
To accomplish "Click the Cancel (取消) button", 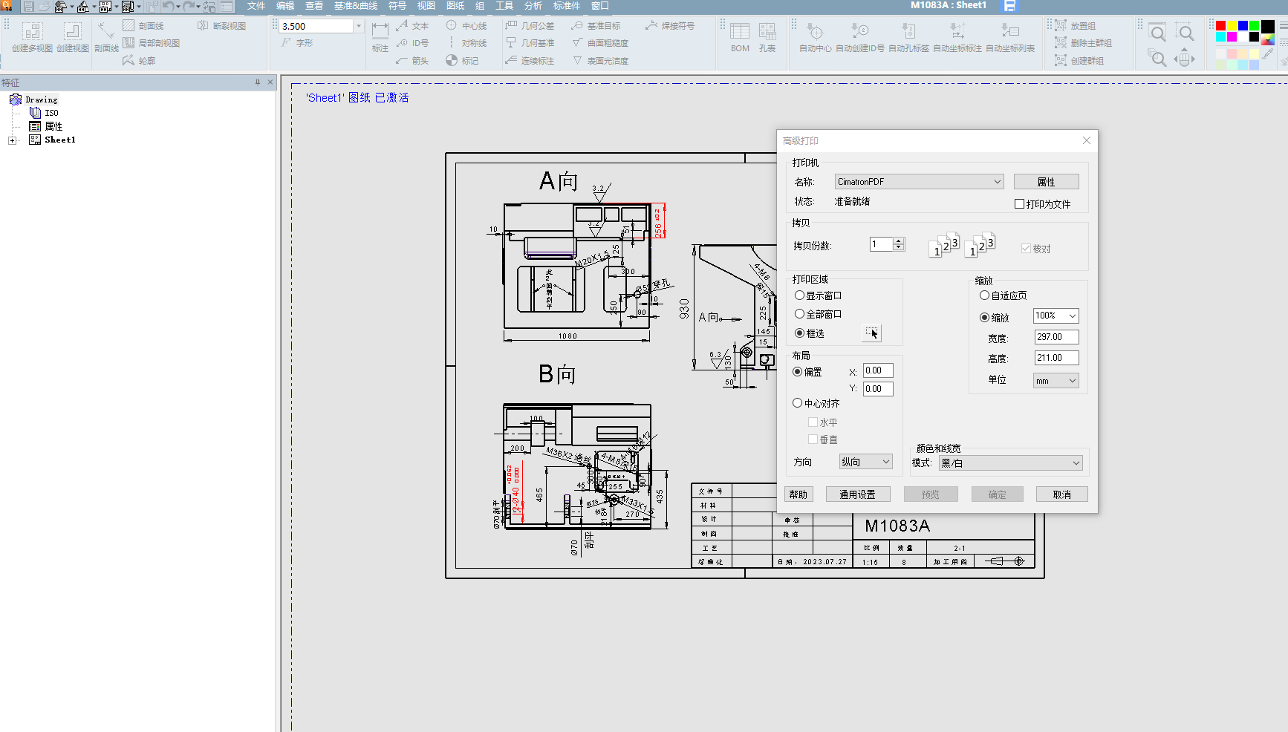I will tap(1062, 494).
